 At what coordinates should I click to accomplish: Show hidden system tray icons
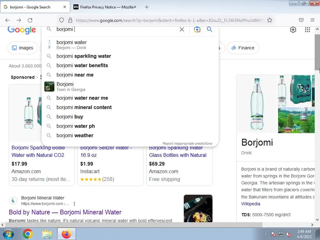266,234
